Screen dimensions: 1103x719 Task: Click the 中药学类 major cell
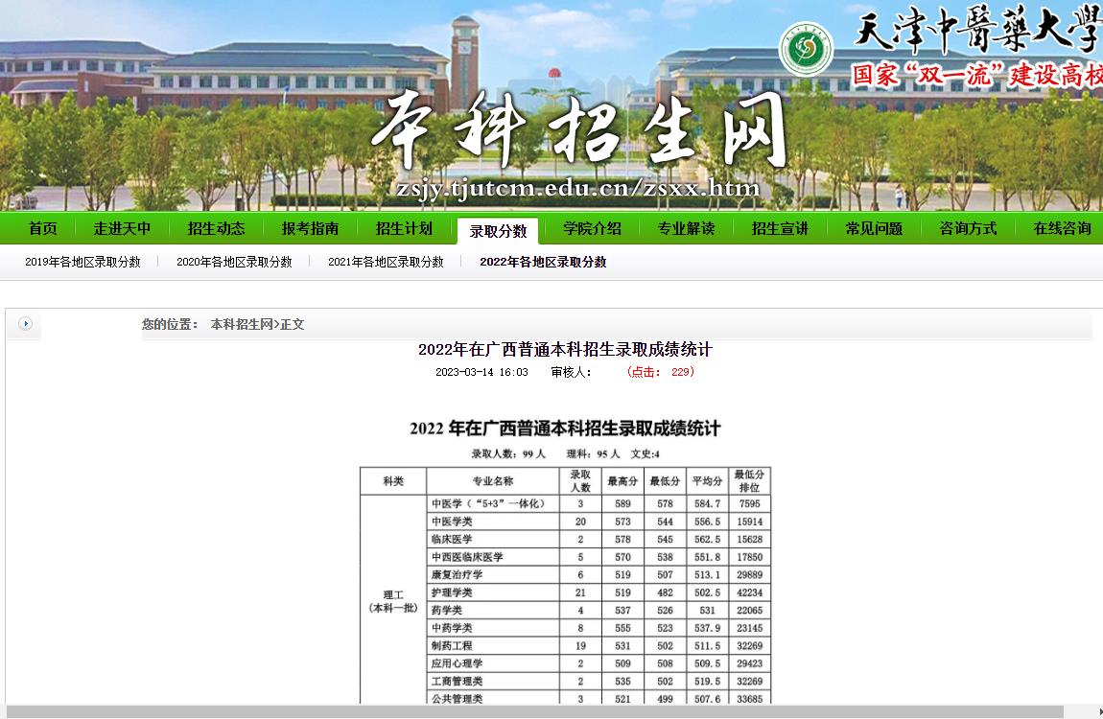(x=492, y=628)
